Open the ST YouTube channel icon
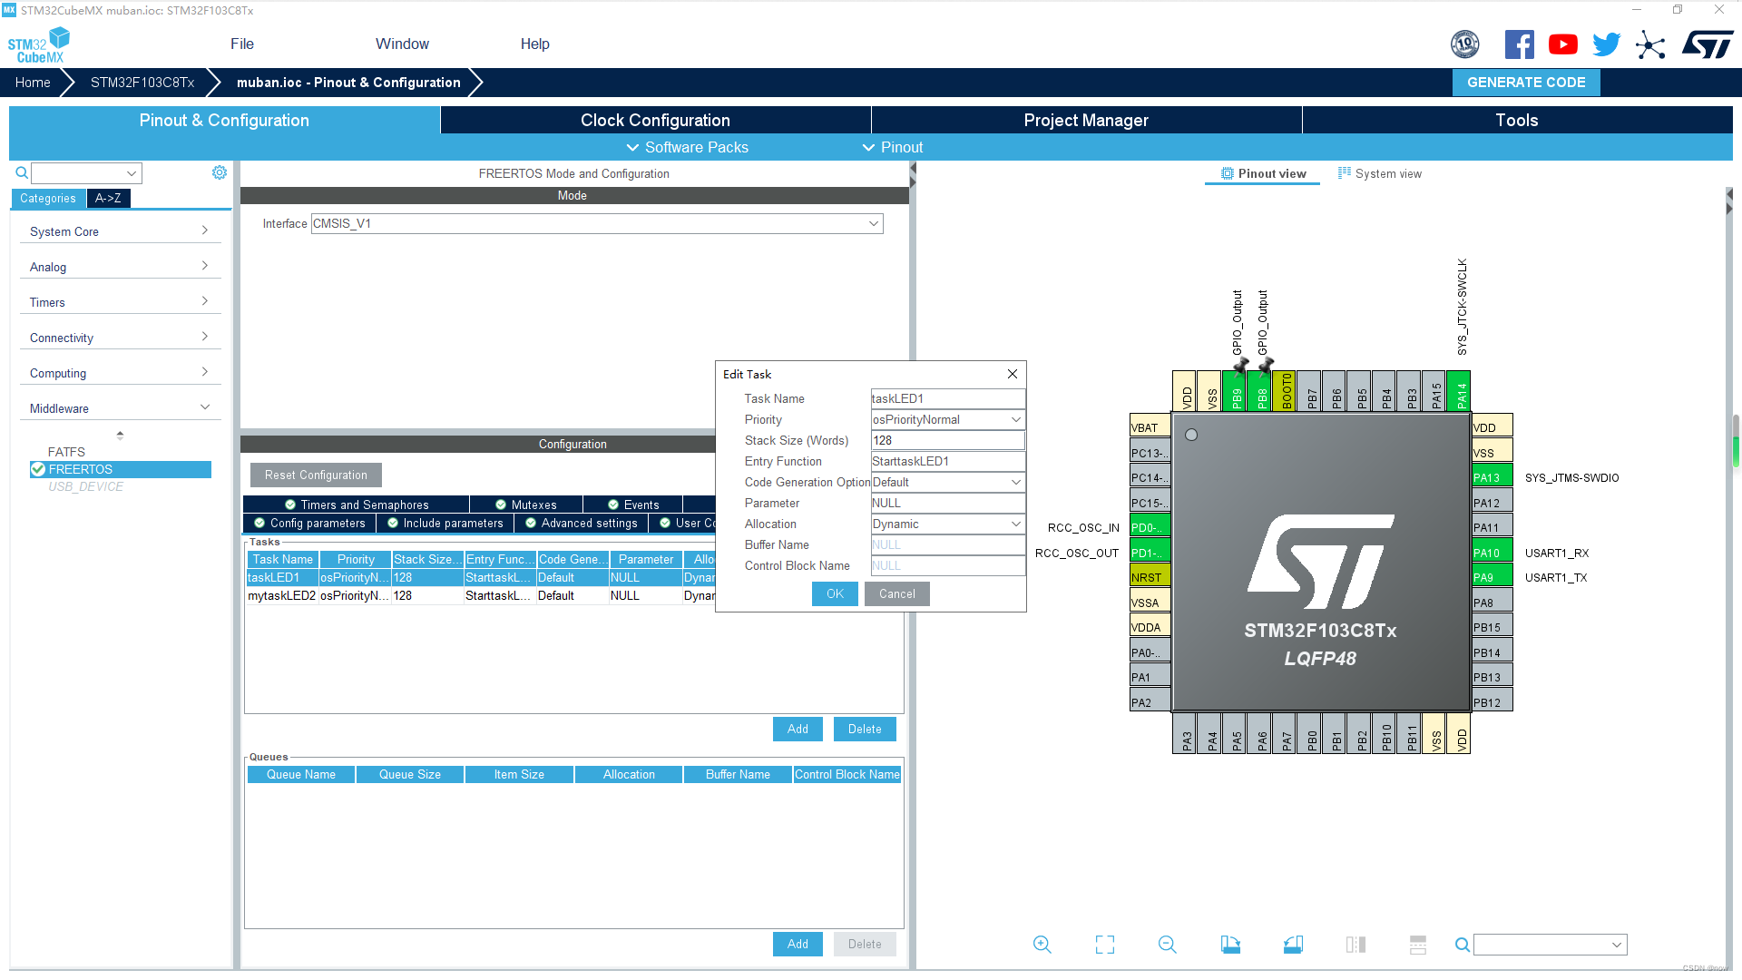This screenshot has height=980, width=1742. point(1562,44)
